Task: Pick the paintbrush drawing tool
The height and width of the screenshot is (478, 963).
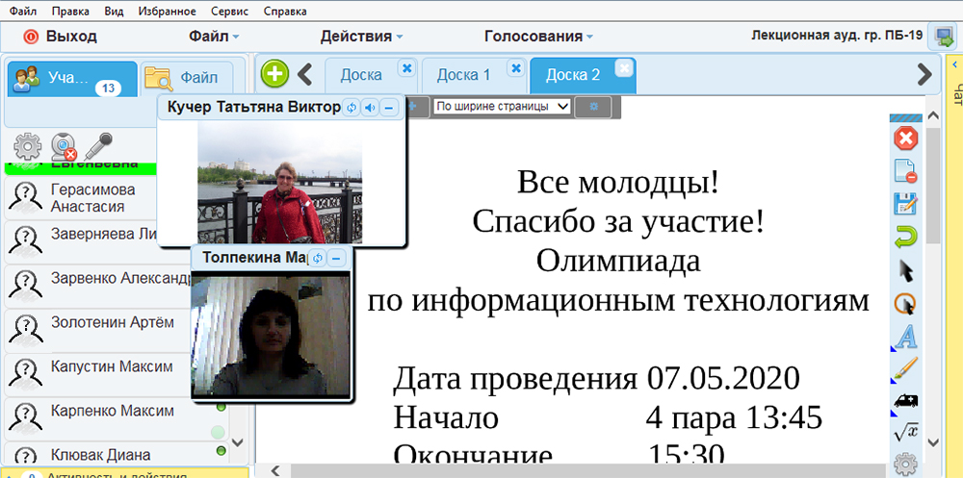Action: point(905,368)
